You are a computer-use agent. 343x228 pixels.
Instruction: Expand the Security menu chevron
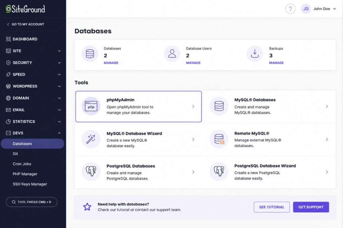[59, 63]
